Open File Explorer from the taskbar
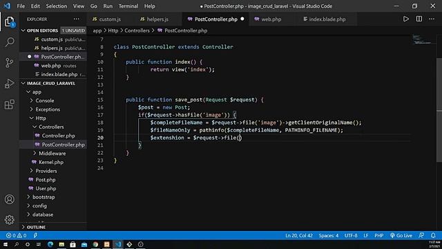 (x=61, y=244)
